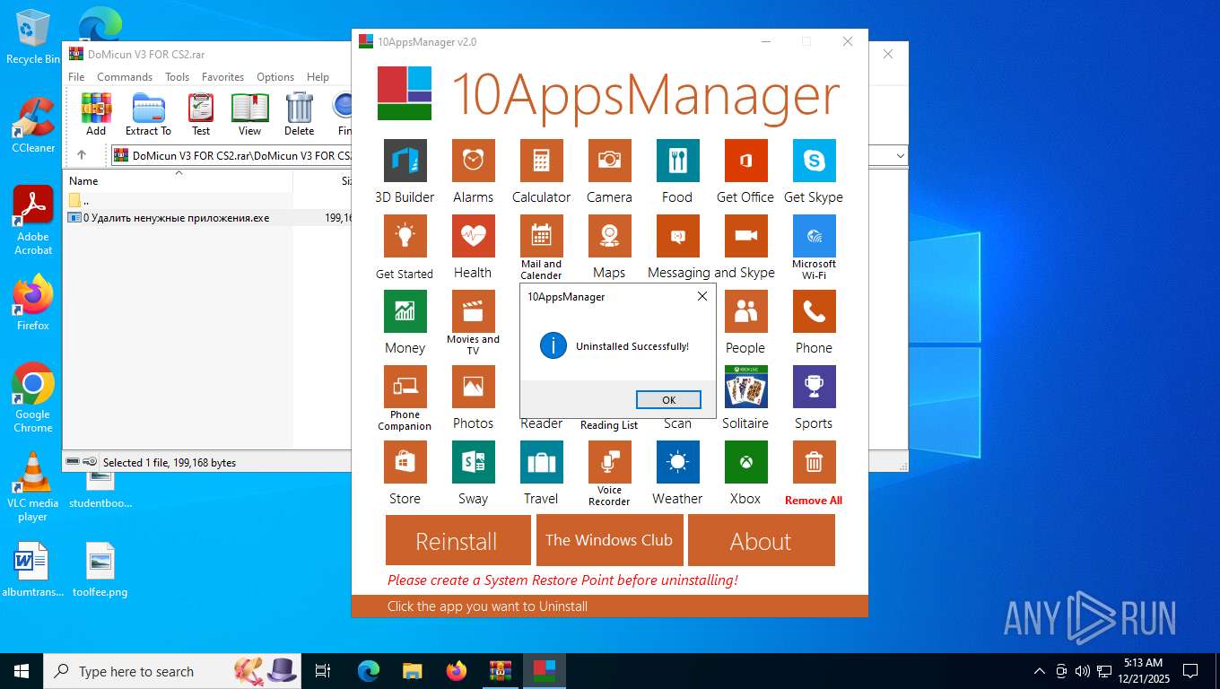Select the parent folder '..' row
Viewport: 1220px width, 689px height.
pyautogui.click(x=209, y=200)
